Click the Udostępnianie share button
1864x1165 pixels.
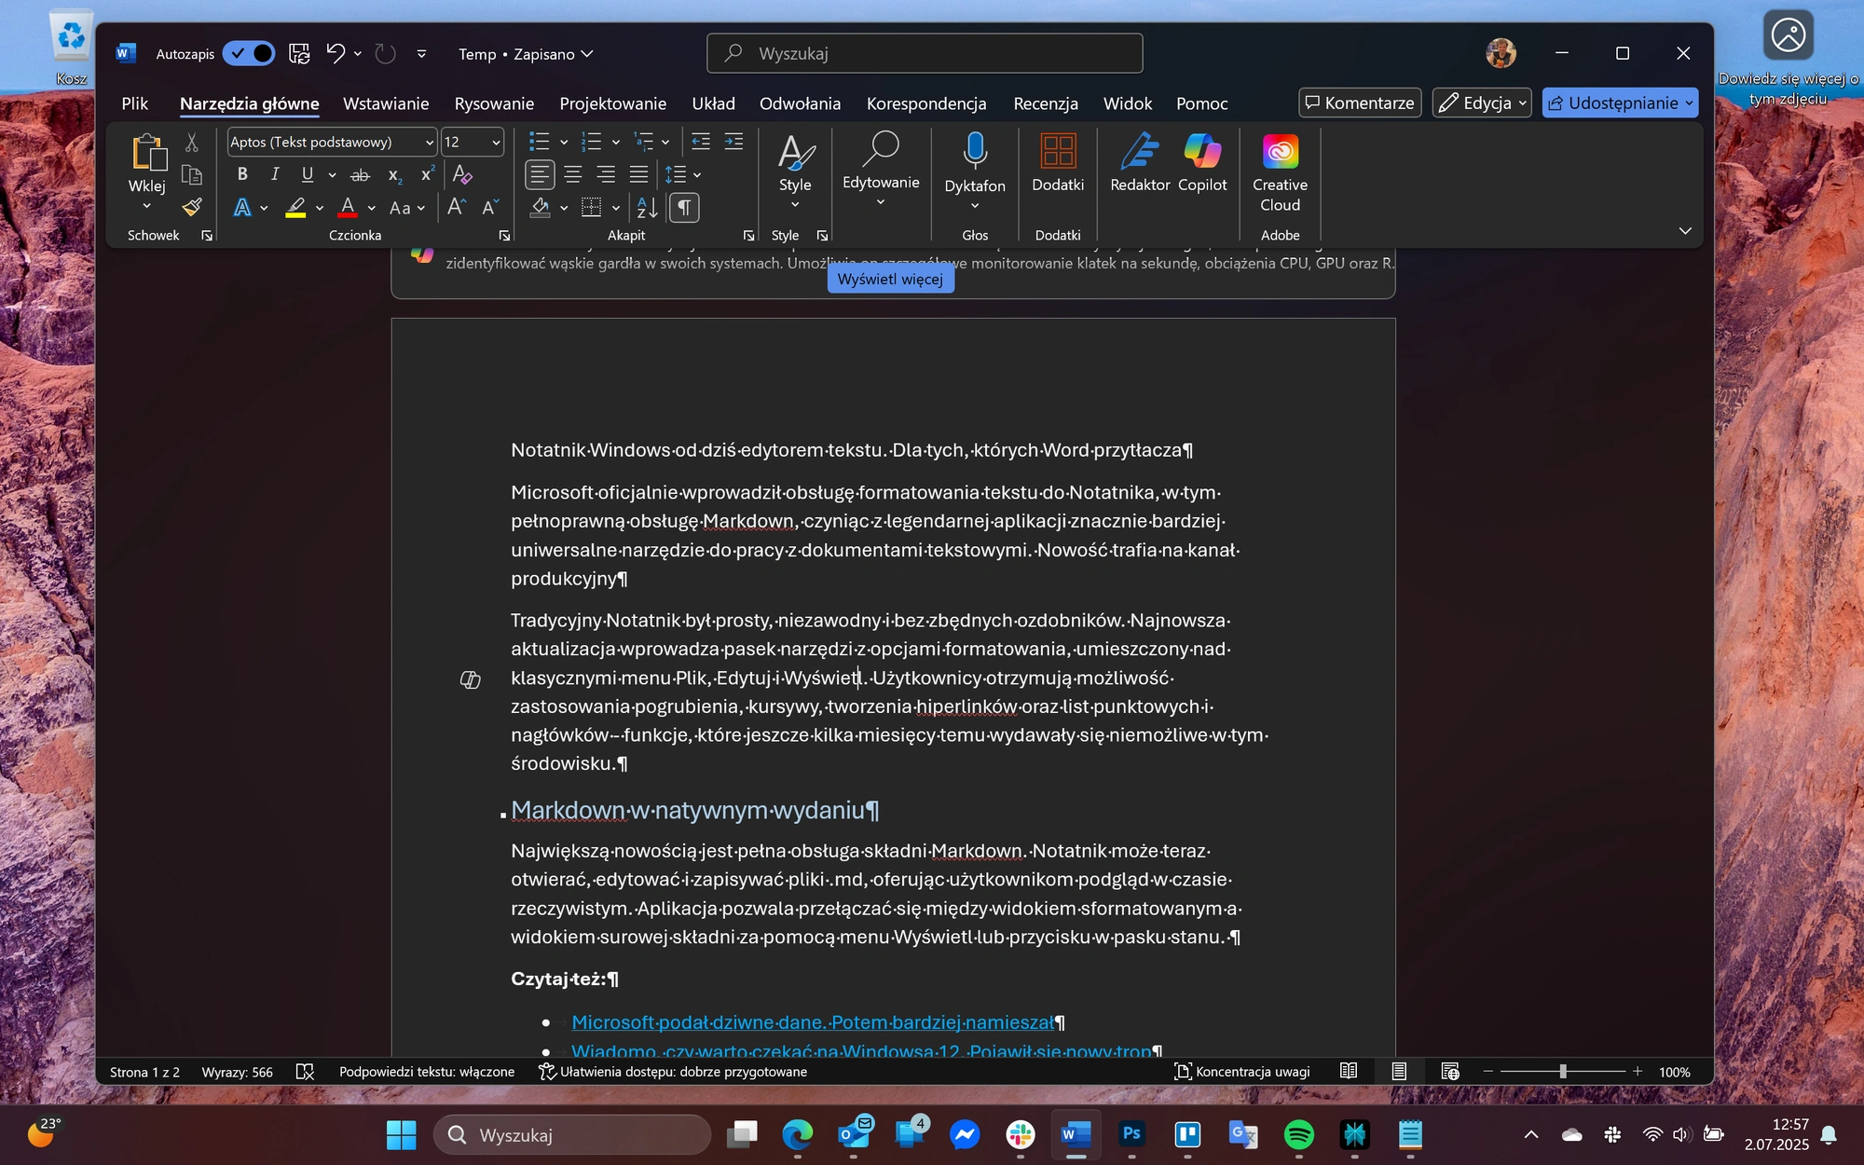click(x=1620, y=103)
